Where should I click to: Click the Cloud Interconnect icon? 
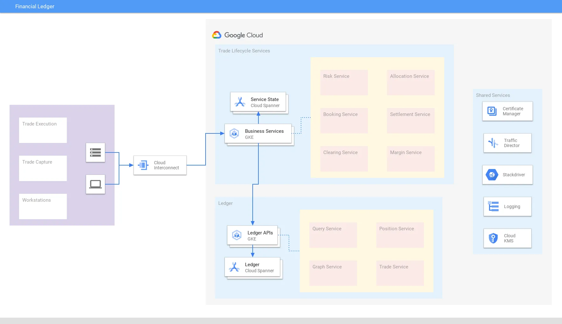pyautogui.click(x=143, y=165)
